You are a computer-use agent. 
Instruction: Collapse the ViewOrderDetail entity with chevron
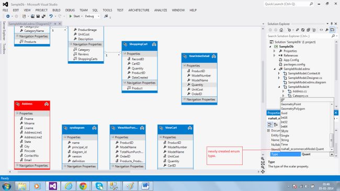point(213,56)
